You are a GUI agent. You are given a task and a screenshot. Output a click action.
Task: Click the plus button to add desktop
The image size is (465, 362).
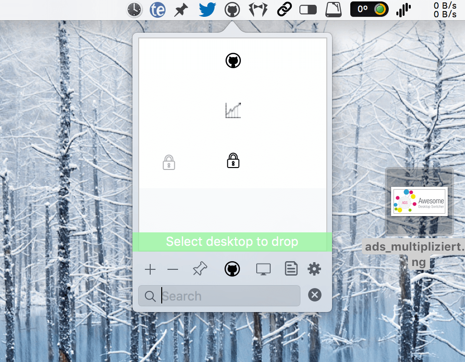coord(150,270)
